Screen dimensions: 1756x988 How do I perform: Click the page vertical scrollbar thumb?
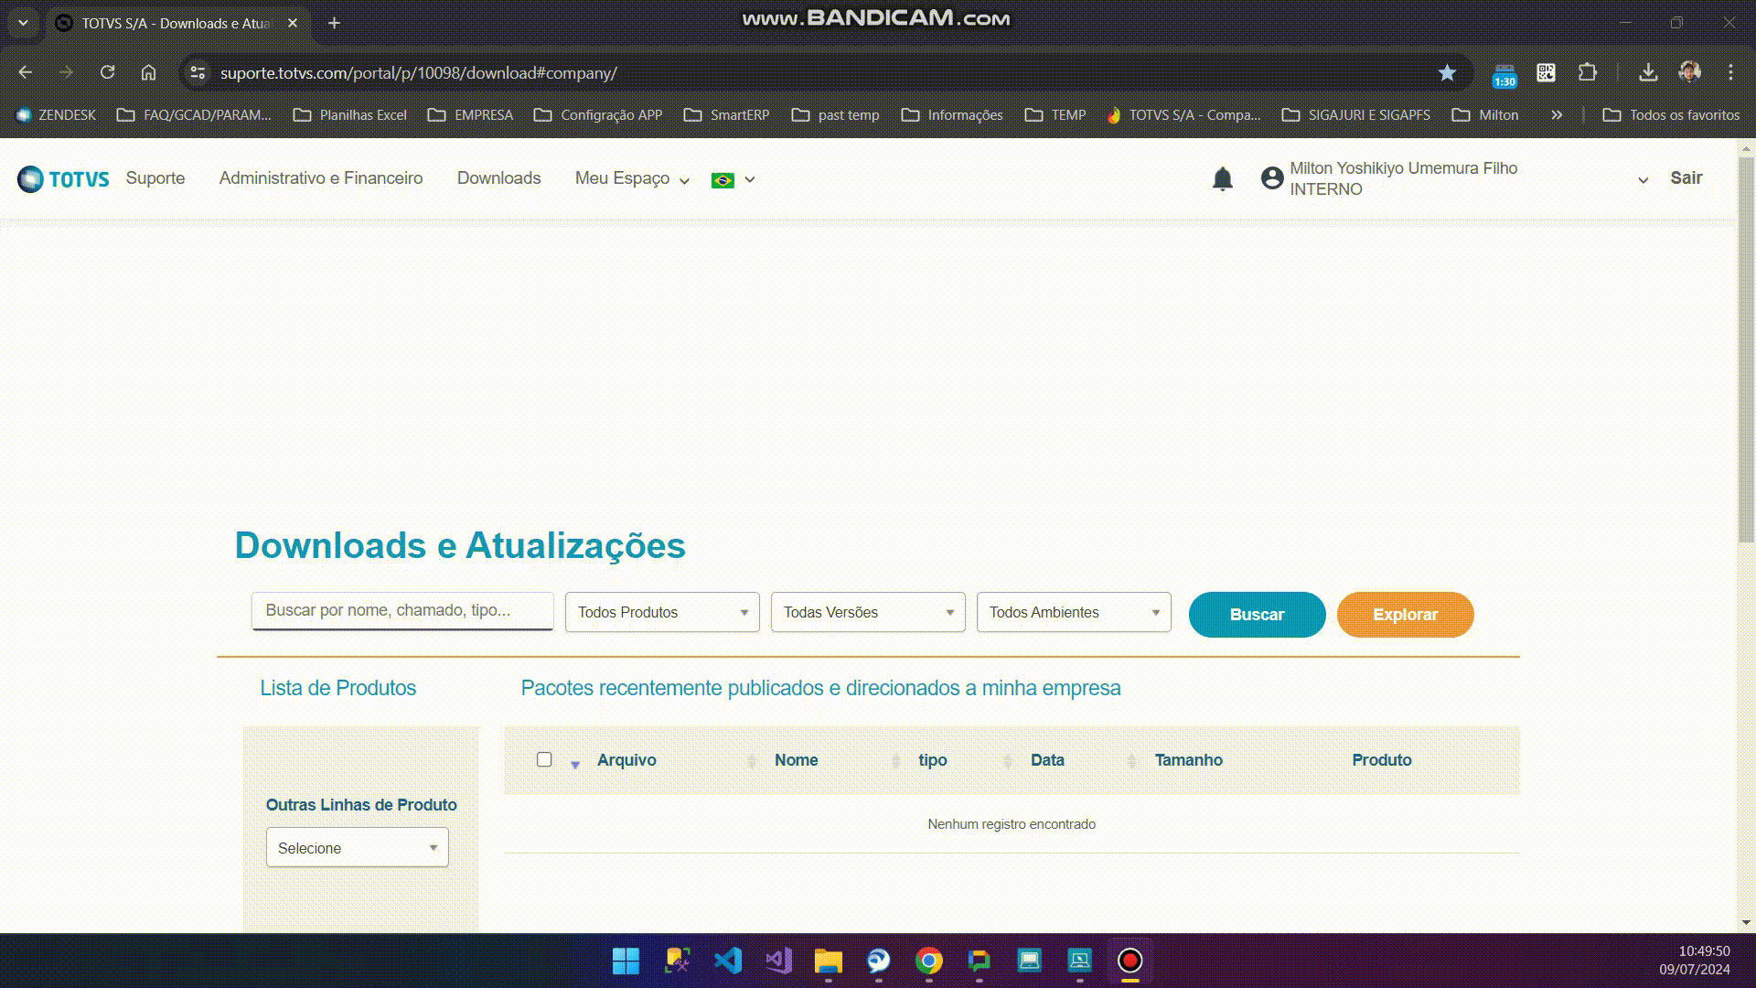pyautogui.click(x=1746, y=349)
